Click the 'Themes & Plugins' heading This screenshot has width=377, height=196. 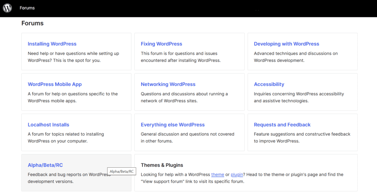(162, 165)
